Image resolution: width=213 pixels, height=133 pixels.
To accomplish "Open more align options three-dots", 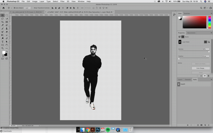I will coord(82,8).
